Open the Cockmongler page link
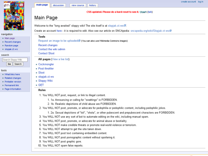This screenshot has height=156, width=208. point(46,64)
